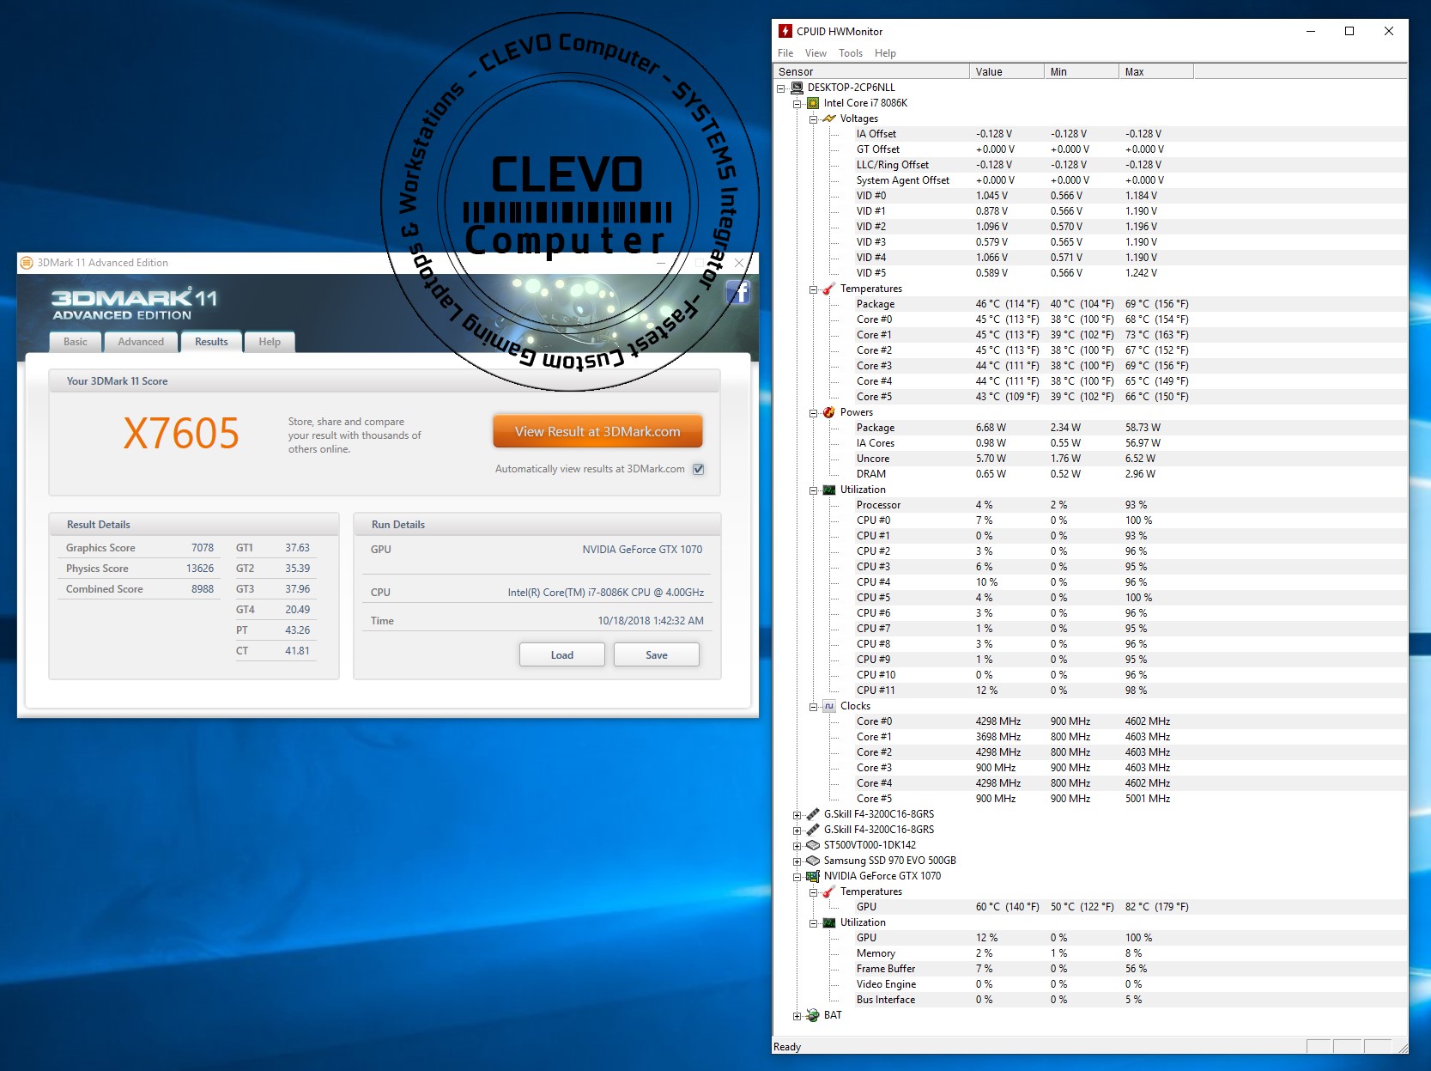Click the DESKTOP-2CP6NLL computer icon
The height and width of the screenshot is (1071, 1431).
point(797,88)
